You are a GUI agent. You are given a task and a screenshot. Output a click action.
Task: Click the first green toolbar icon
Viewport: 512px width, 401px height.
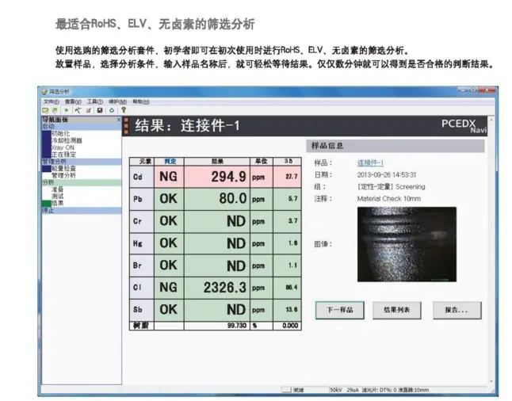point(45,110)
